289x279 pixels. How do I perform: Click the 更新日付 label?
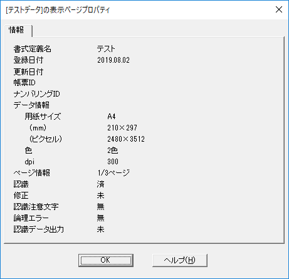point(28,71)
